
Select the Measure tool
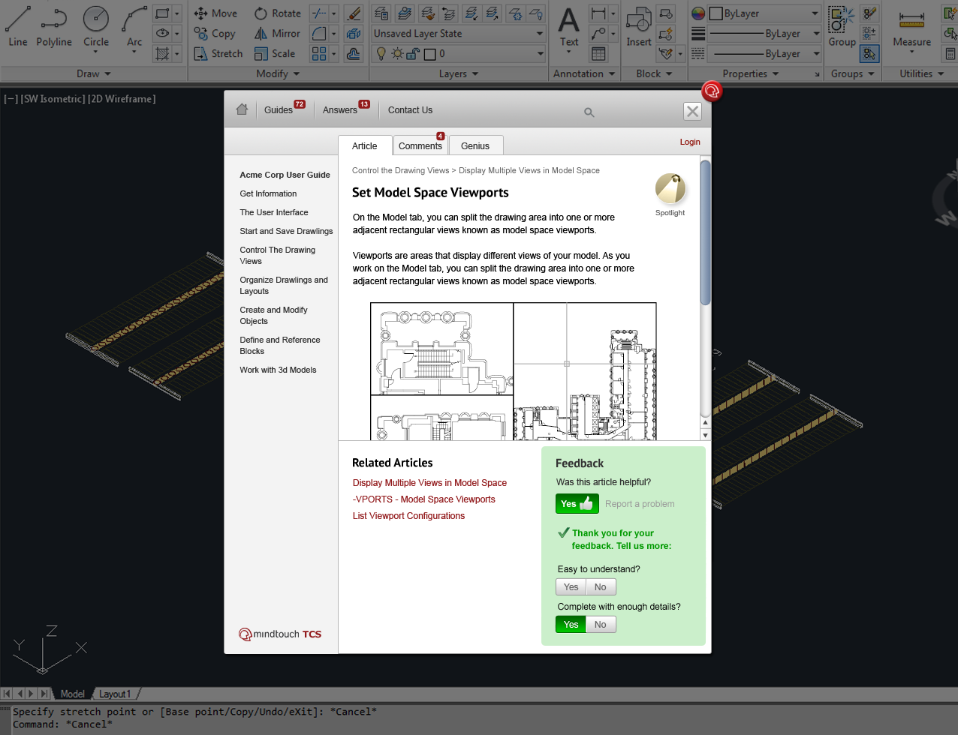911,27
